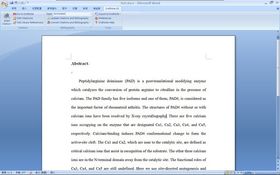
Task: Click the zoom slider track
Action: (266, 173)
